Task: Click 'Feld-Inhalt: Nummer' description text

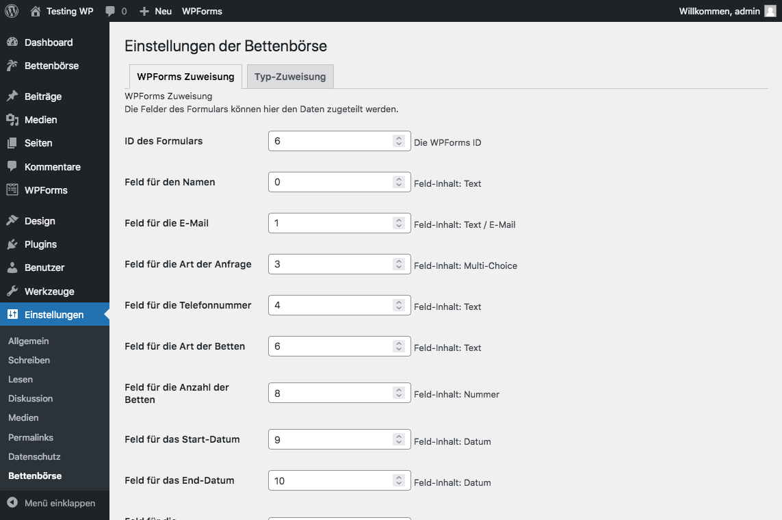Action: [x=456, y=394]
